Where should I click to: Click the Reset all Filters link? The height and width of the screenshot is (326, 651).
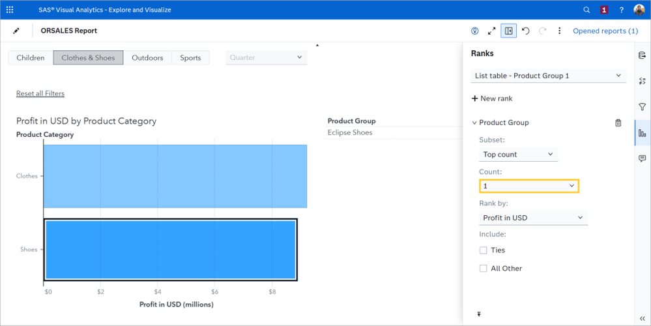click(x=40, y=93)
